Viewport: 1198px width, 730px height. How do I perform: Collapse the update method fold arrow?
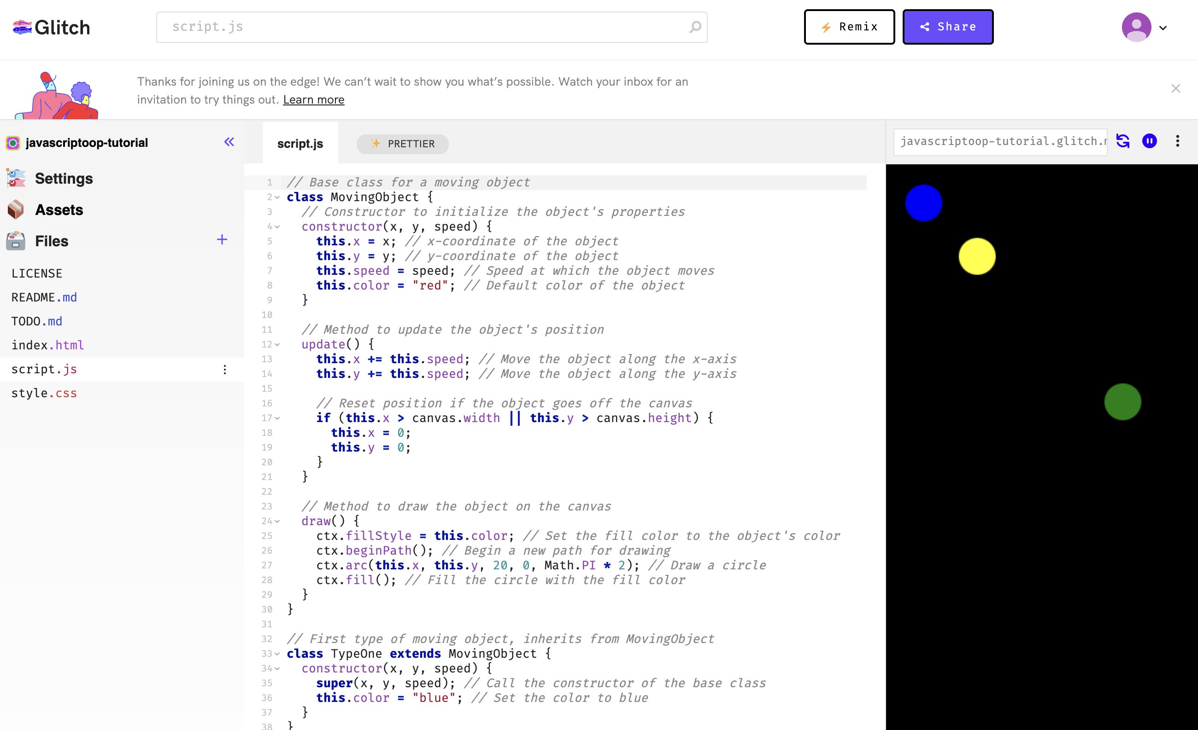pyautogui.click(x=277, y=344)
